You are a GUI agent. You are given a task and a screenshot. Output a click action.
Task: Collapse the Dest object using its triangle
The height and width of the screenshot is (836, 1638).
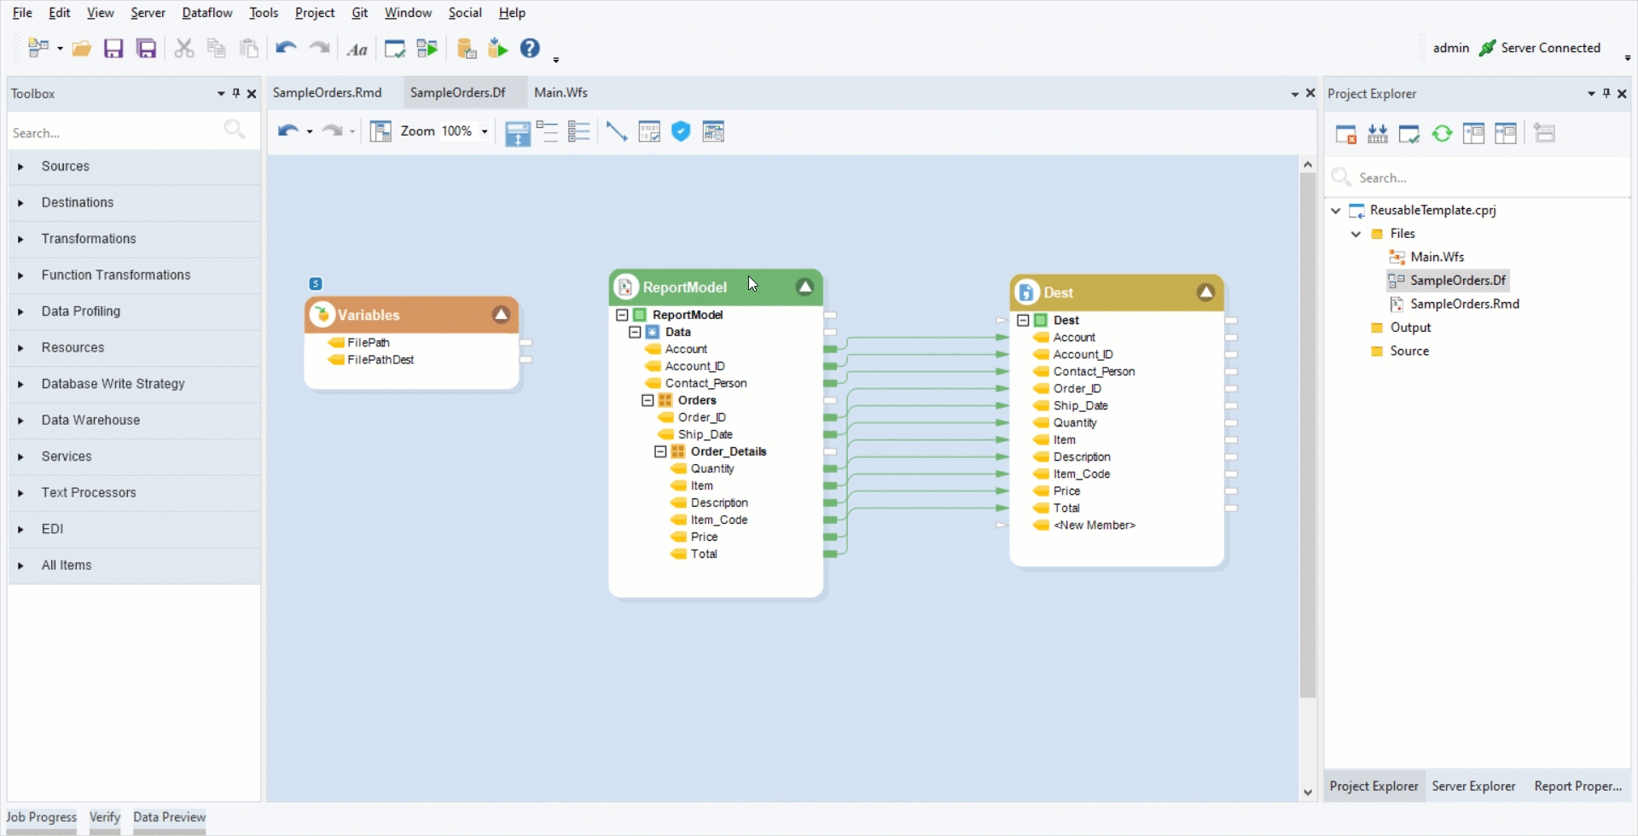1205,293
